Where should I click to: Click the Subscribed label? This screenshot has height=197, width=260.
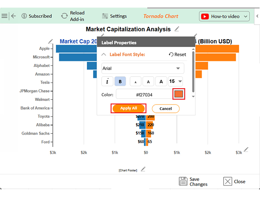click(x=40, y=16)
